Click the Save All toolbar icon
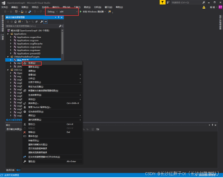223x178 pixels. coord(30,11)
